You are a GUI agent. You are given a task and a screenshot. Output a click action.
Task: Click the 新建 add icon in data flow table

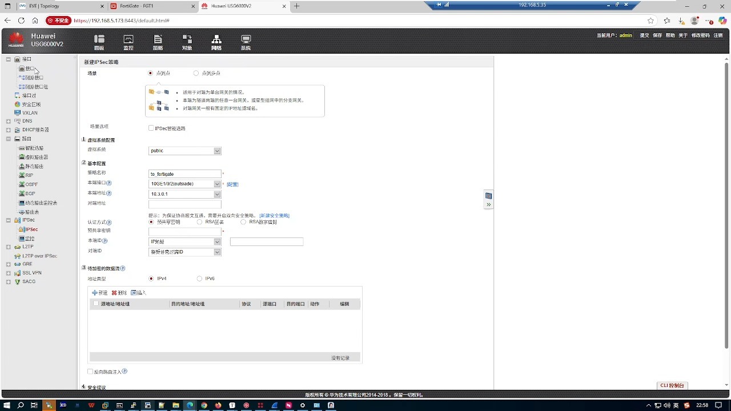(x=100, y=292)
